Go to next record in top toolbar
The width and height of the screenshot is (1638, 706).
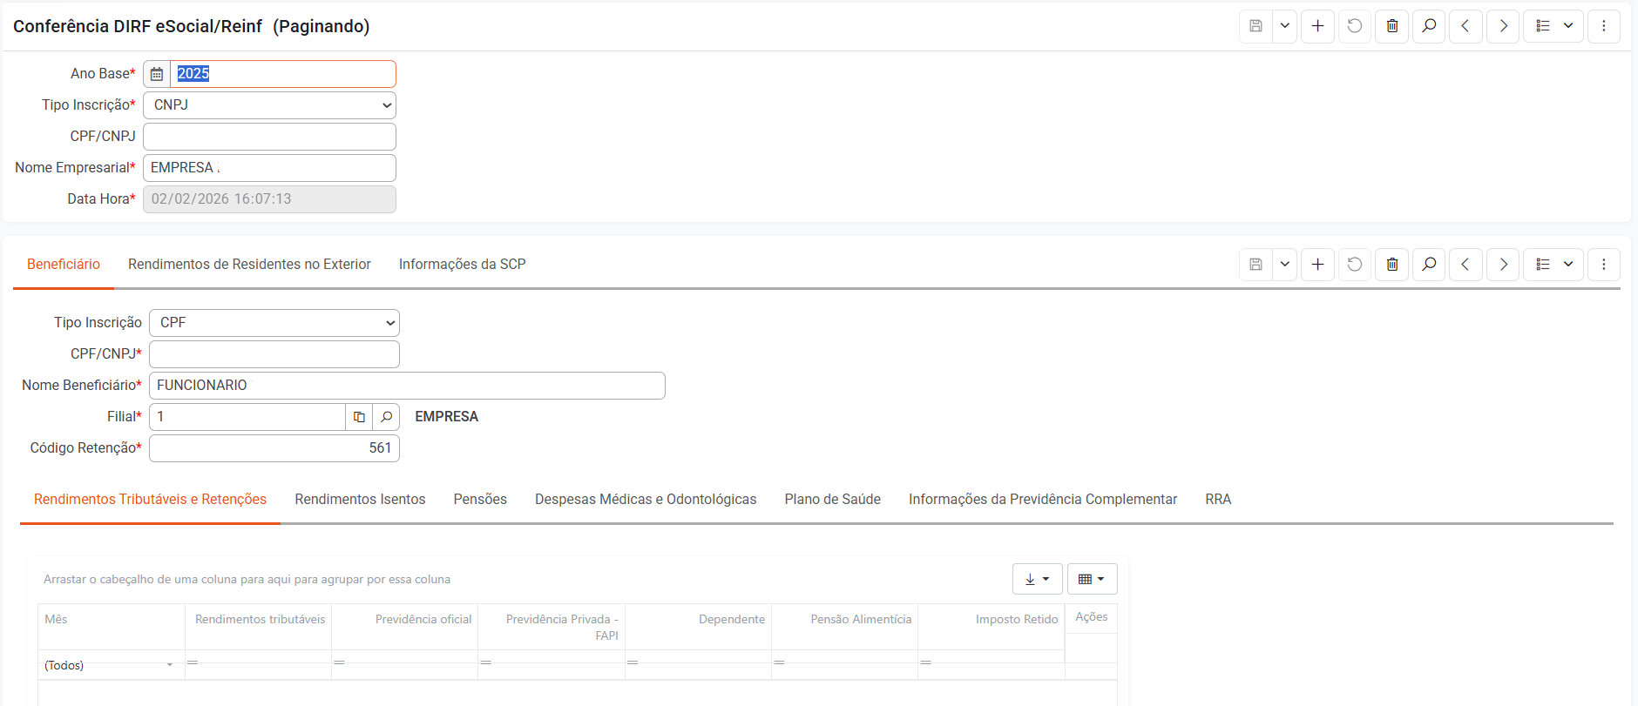click(1503, 26)
